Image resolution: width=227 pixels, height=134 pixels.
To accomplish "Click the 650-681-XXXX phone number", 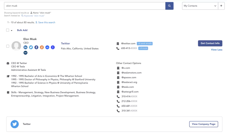I will [129, 106].
